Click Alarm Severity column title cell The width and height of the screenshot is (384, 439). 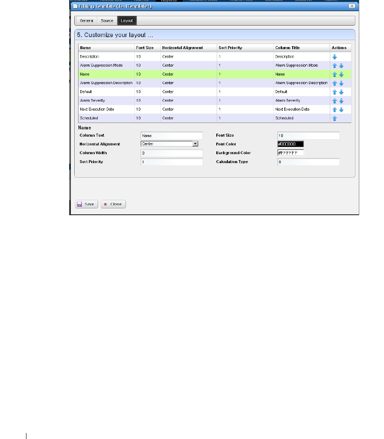coord(302,100)
